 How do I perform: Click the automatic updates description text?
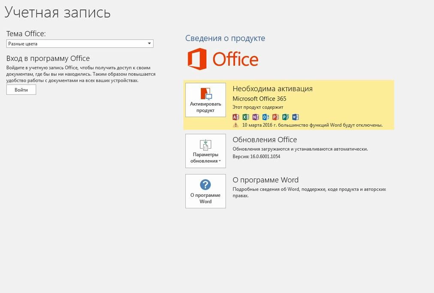coord(300,149)
